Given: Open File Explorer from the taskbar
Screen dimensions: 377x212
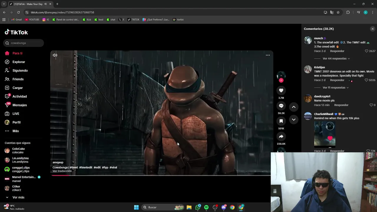Looking at the screenshot, I should [189, 207].
